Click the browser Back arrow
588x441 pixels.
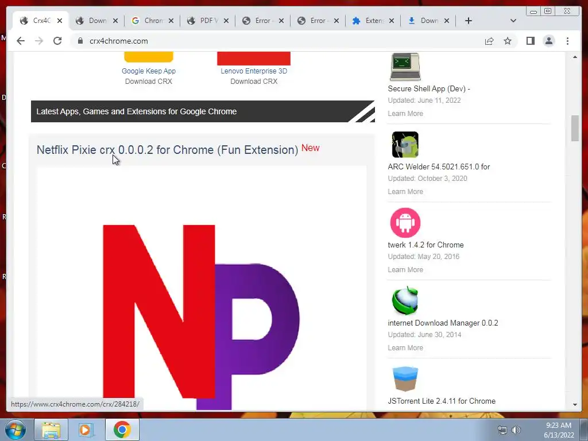[21, 41]
